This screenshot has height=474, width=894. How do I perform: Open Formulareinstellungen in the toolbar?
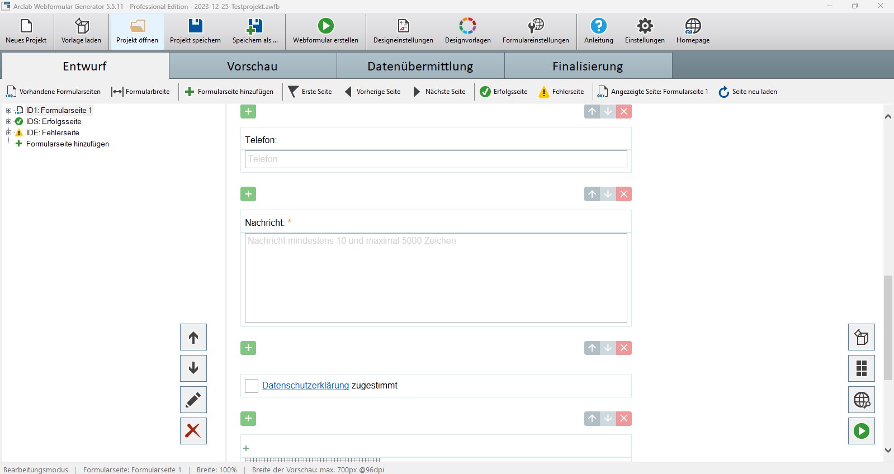coord(536,26)
